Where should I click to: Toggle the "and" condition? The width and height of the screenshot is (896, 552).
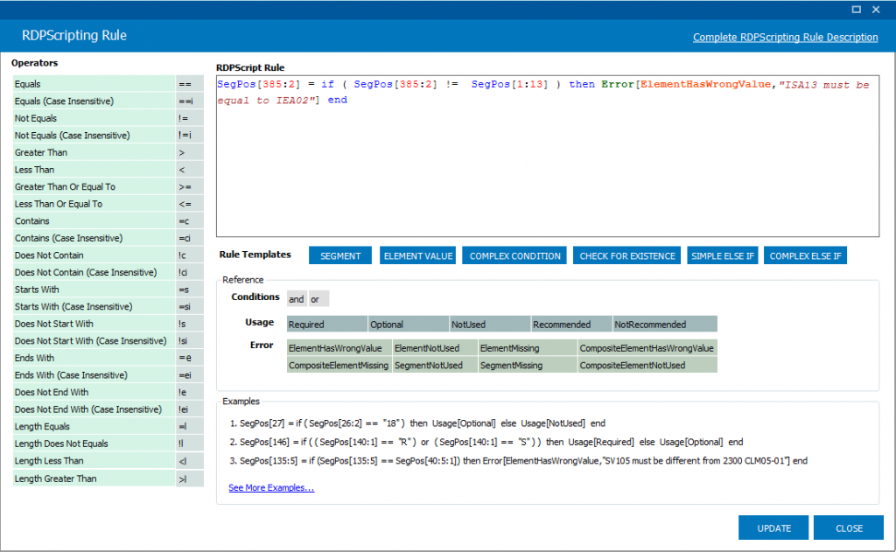297,298
